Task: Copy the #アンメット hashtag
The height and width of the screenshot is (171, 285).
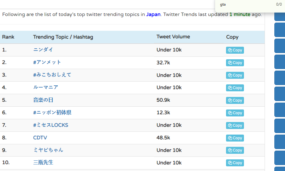Action: [235, 63]
